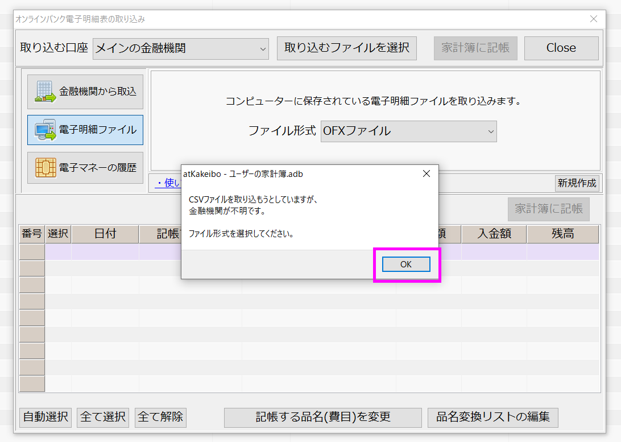
Task: Select the 電子明細ファイル computer icon
Action: point(45,130)
